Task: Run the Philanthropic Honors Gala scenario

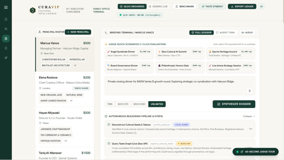Action: 180,67
